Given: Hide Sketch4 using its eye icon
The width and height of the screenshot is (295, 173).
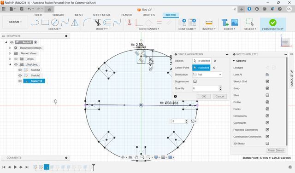Looking at the screenshot, I should point(20,70).
